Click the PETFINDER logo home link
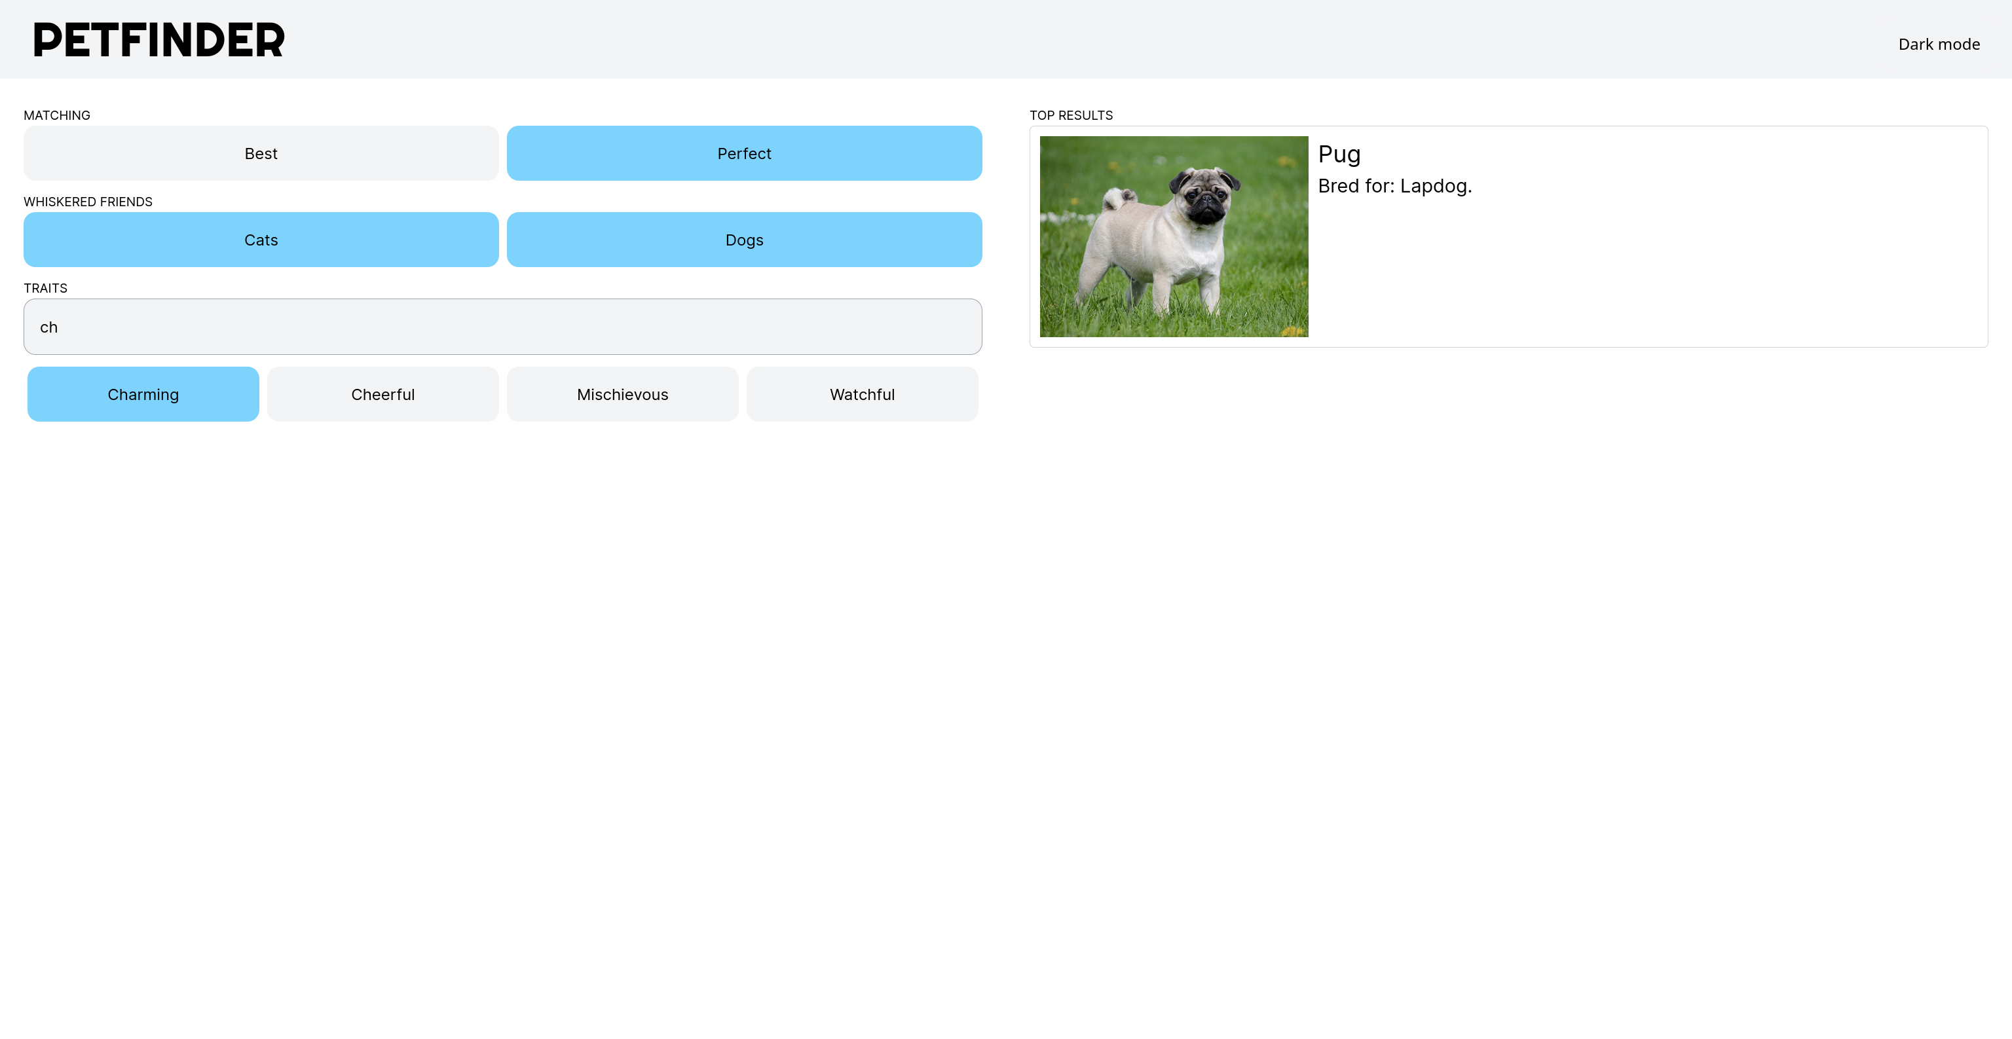 [x=159, y=40]
